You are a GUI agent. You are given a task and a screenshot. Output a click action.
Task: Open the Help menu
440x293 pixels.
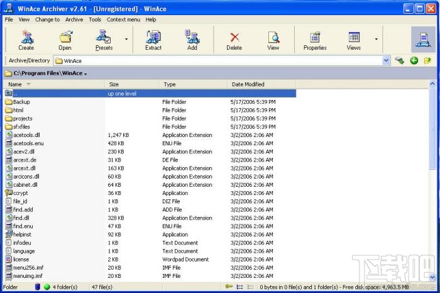(151, 19)
